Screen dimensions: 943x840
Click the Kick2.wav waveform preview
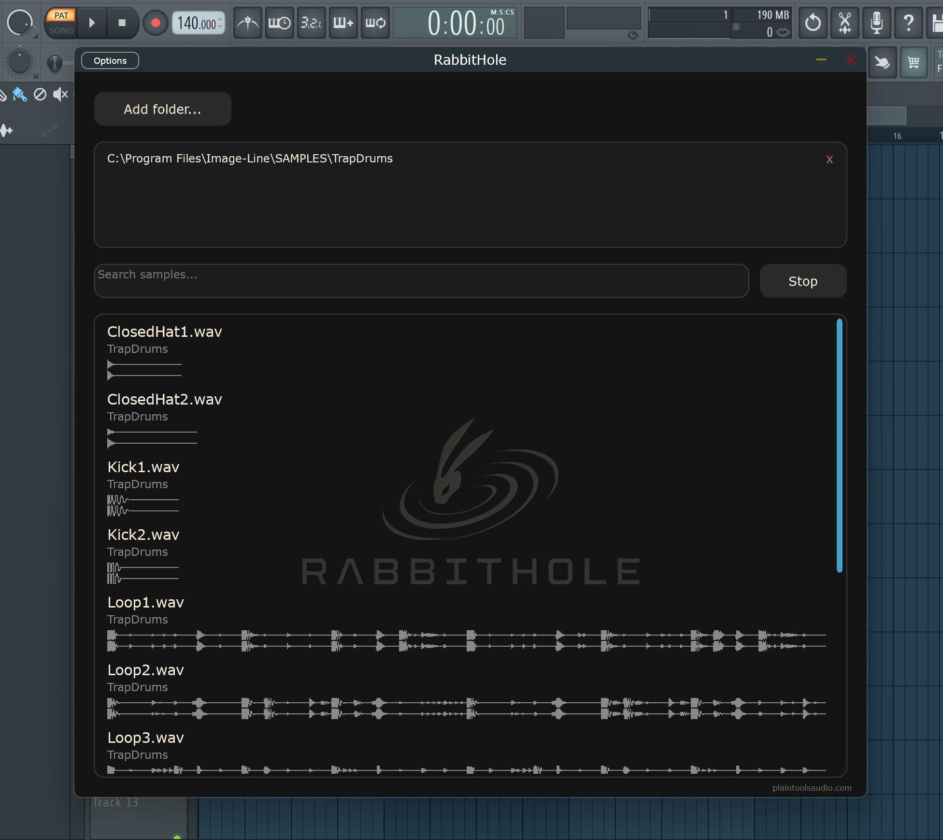click(x=143, y=573)
